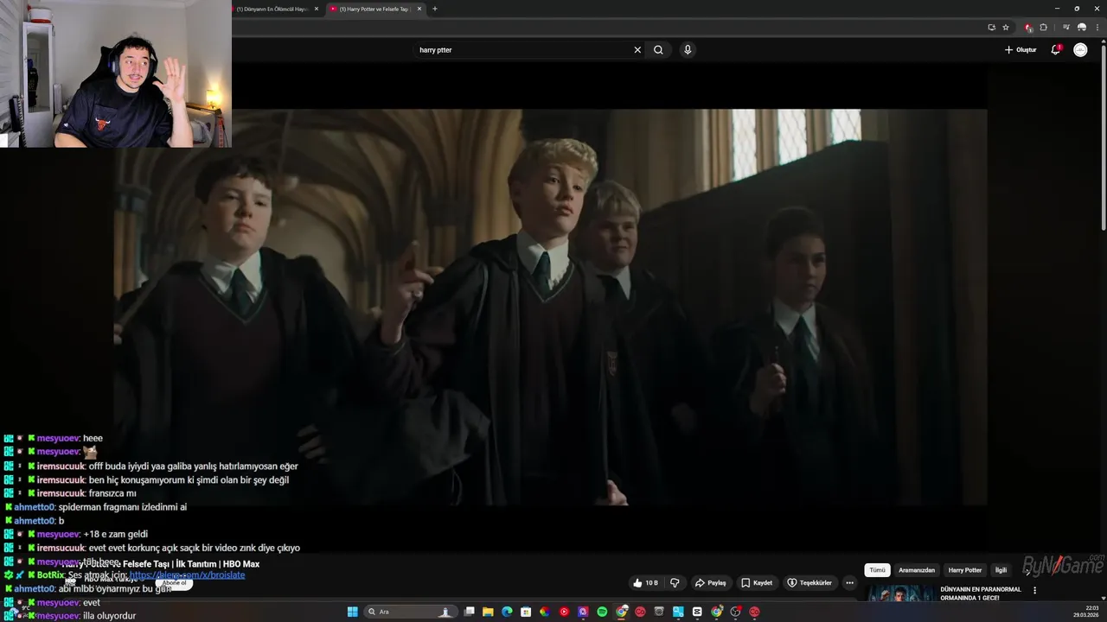
Task: Click the BotRix chat link
Action: coord(187,575)
